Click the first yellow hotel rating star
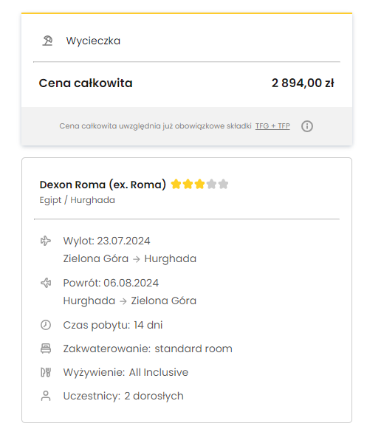The image size is (367, 429). 176,184
